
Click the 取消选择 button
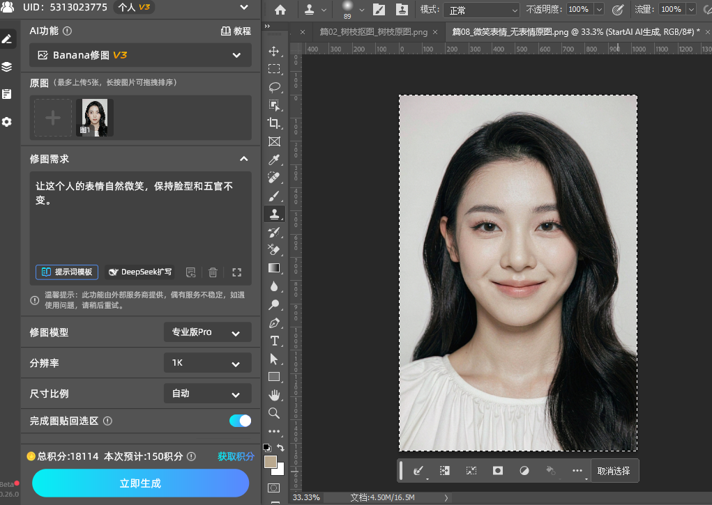pos(614,471)
